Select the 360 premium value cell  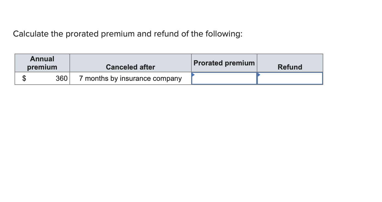63,79
